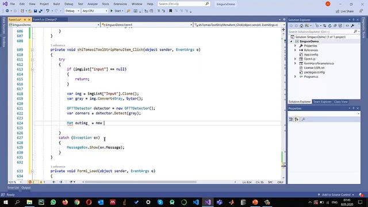Switch to the Team Explorer tab
Screen dimensions: 368x207
[x=322, y=102]
